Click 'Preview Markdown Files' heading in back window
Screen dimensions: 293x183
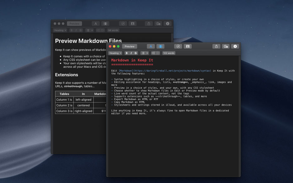[88, 41]
